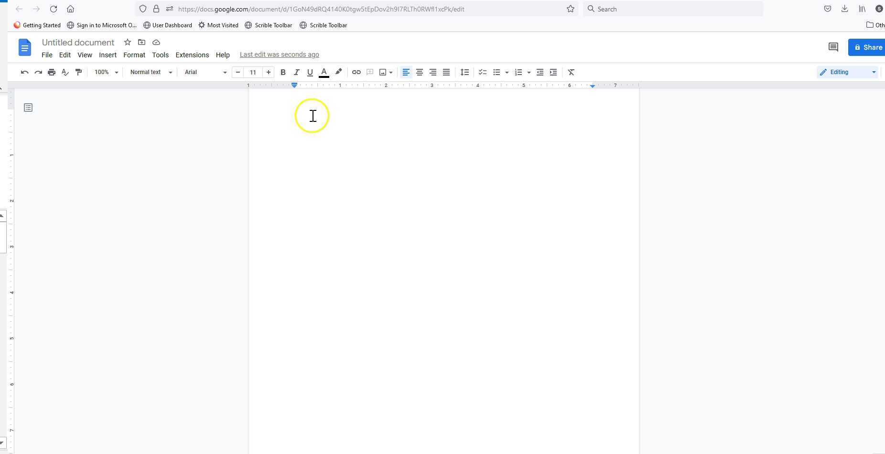
Task: Select center align
Action: point(420,72)
